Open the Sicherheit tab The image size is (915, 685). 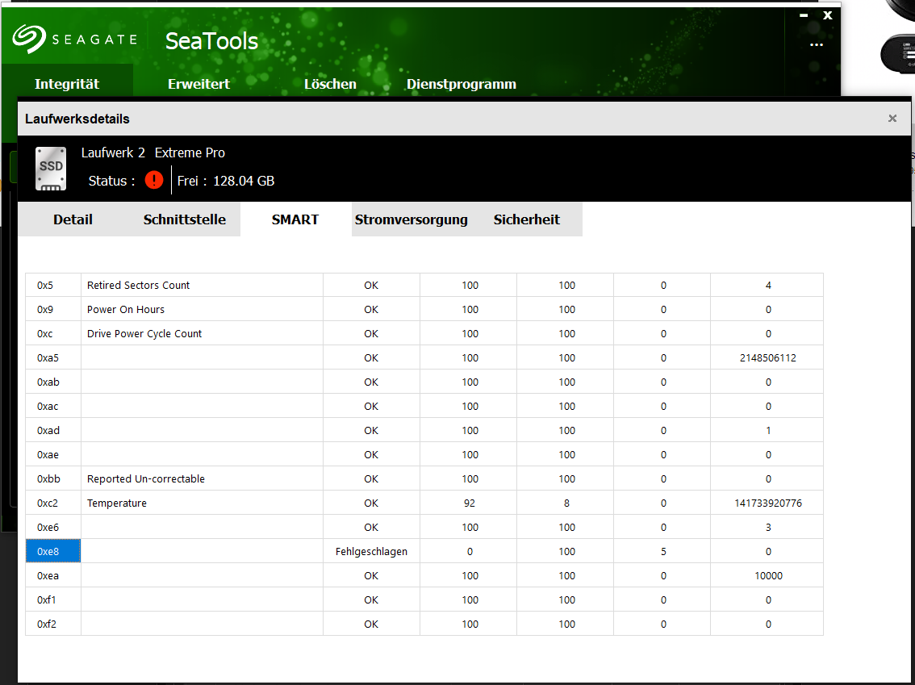(x=526, y=219)
